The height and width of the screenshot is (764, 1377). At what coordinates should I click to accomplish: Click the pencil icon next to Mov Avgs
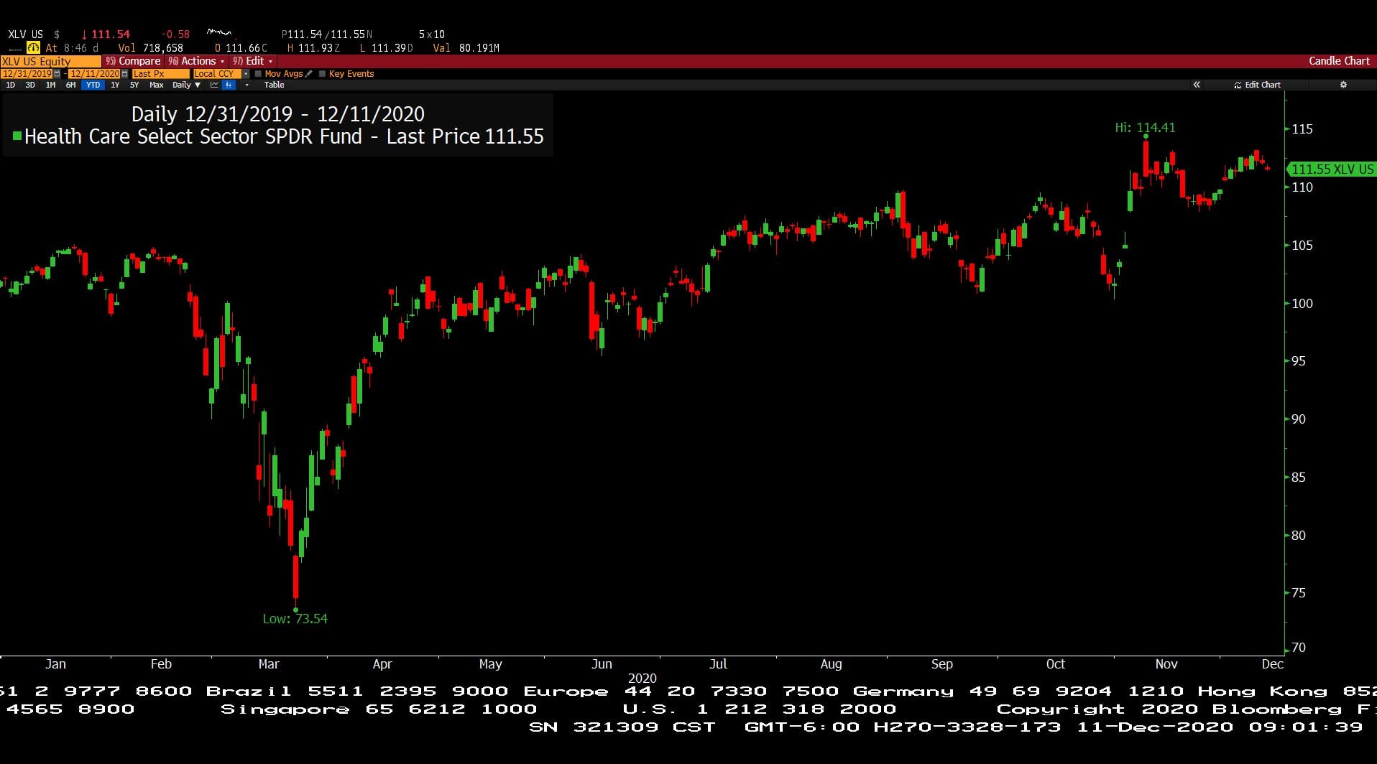click(x=309, y=73)
